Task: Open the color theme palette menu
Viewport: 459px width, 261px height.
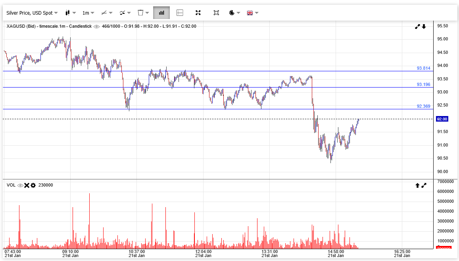Action: (x=234, y=13)
